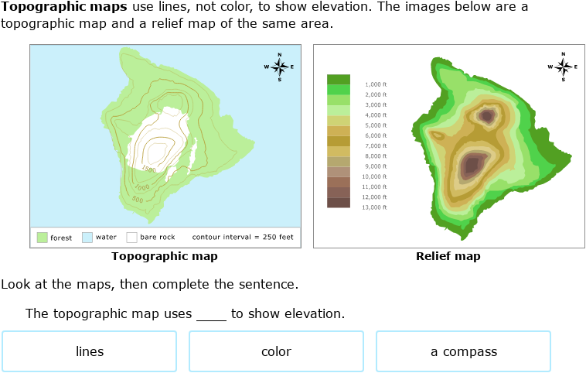
Task: Choose the "color" answer option
Action: coord(276,351)
